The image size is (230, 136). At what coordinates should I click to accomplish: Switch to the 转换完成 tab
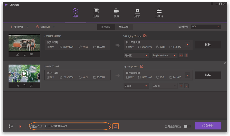[124, 27]
